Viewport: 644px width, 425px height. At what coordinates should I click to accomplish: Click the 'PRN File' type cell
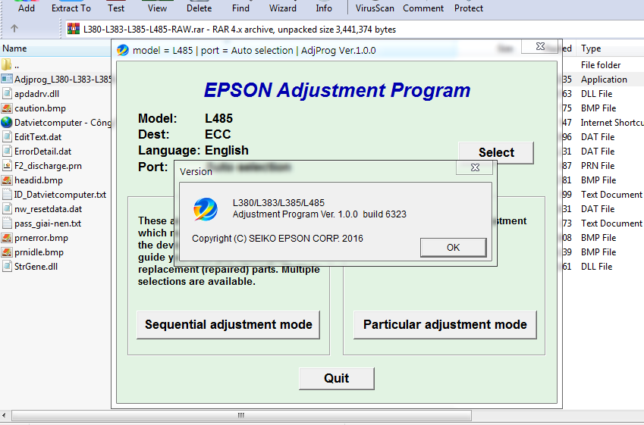tap(598, 166)
